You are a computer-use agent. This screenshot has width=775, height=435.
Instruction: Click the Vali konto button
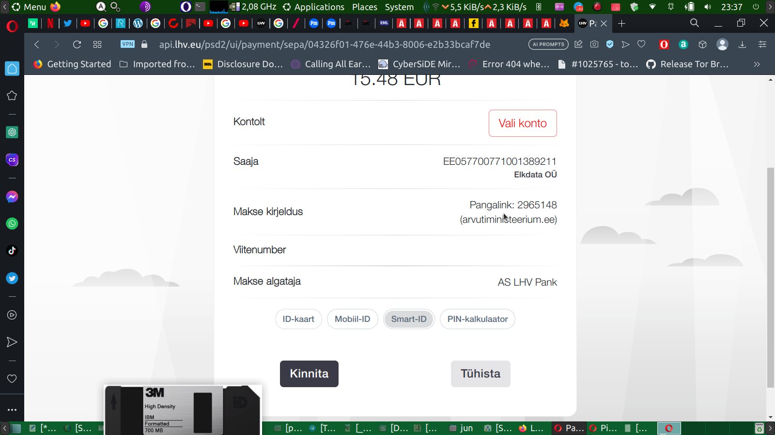coord(523,123)
